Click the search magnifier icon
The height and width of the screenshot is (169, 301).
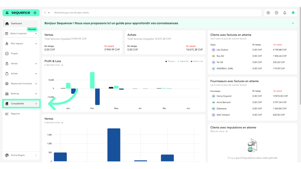[45, 13]
